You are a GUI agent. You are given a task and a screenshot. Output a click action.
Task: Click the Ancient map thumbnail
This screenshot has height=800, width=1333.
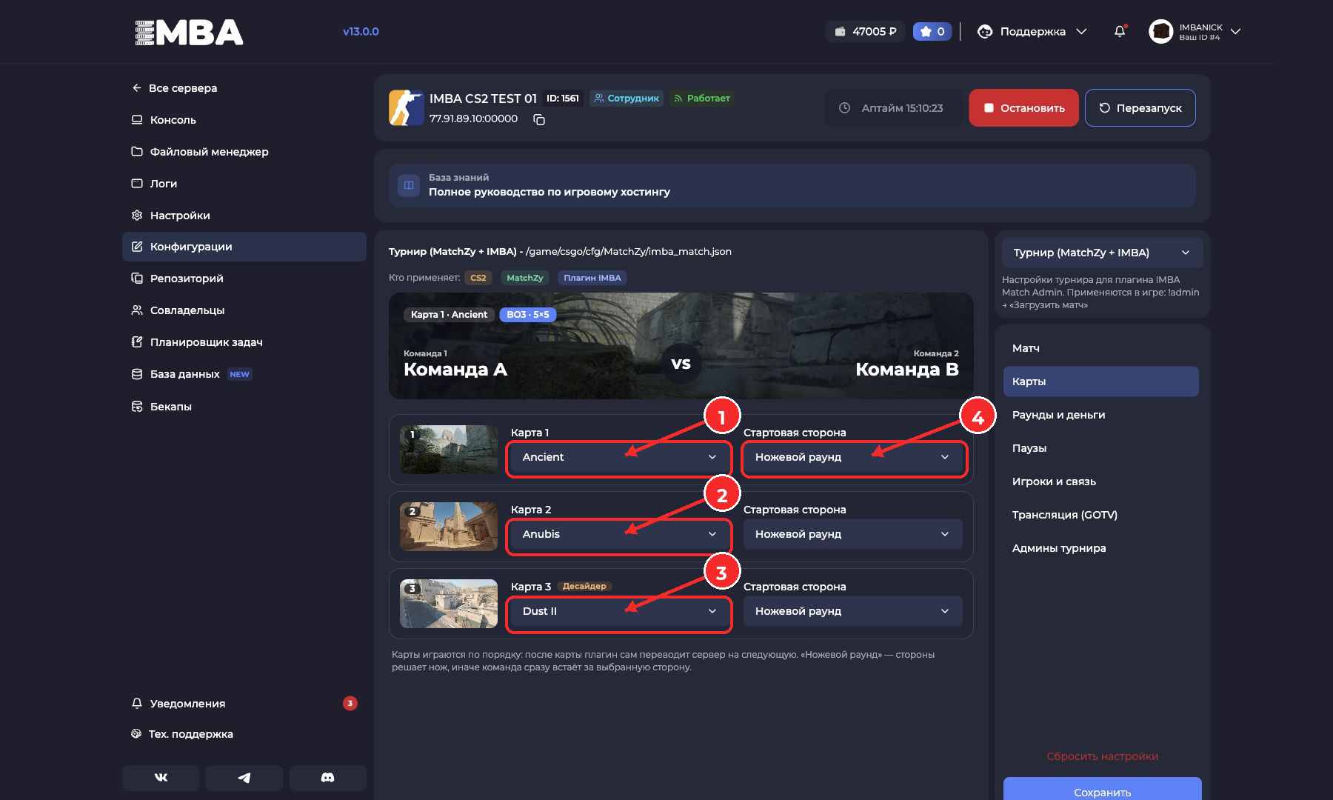coord(449,450)
